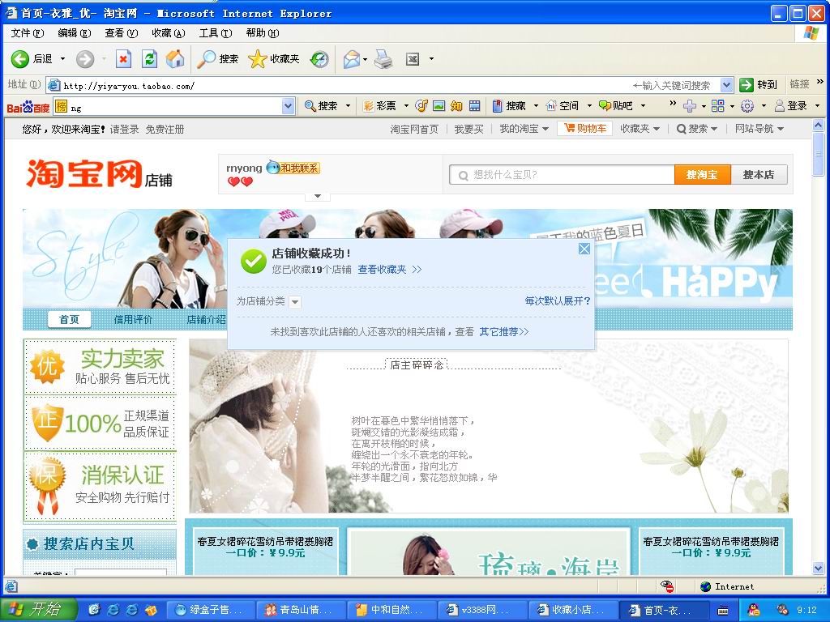The image size is (830, 622).
Task: Click the Windows 开始 Start button
Action: pyautogui.click(x=38, y=609)
